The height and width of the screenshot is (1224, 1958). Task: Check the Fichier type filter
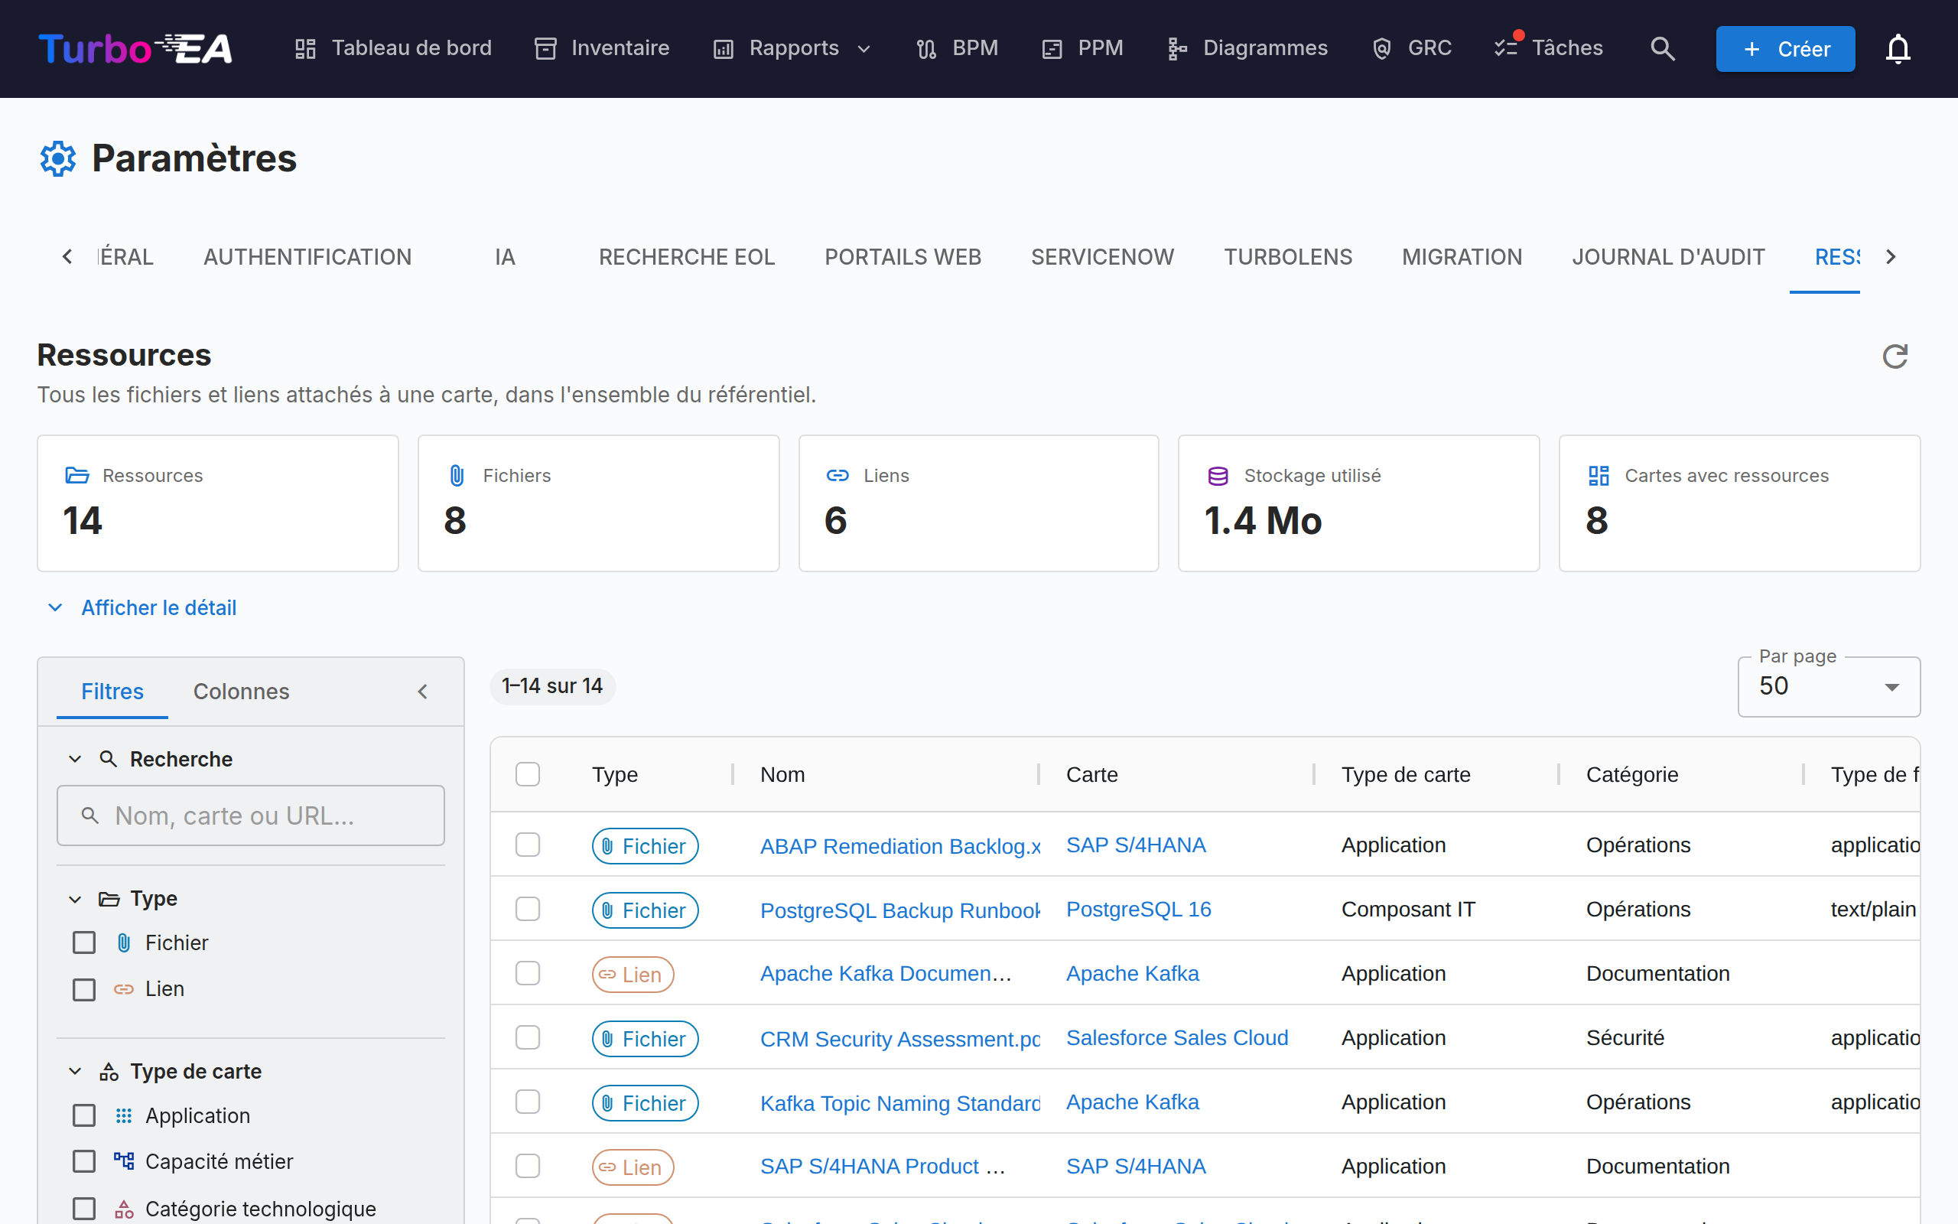[x=84, y=942]
